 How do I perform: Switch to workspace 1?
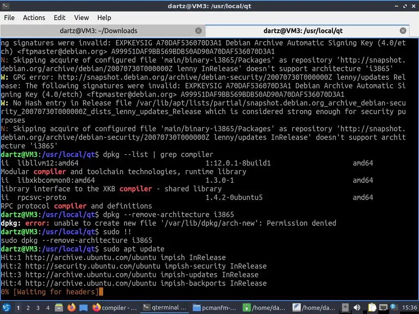(x=18, y=308)
